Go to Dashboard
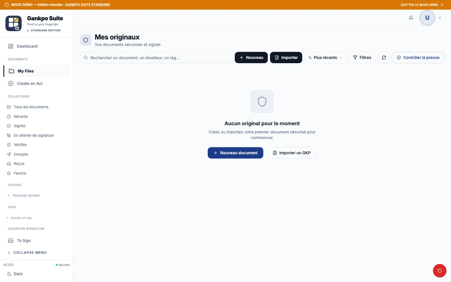This screenshot has height=282, width=451. pos(36,46)
